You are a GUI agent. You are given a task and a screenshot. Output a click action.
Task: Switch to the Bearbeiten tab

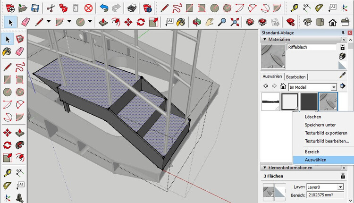[296, 76]
